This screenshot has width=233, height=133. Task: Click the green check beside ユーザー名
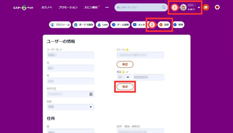click(x=61, y=50)
